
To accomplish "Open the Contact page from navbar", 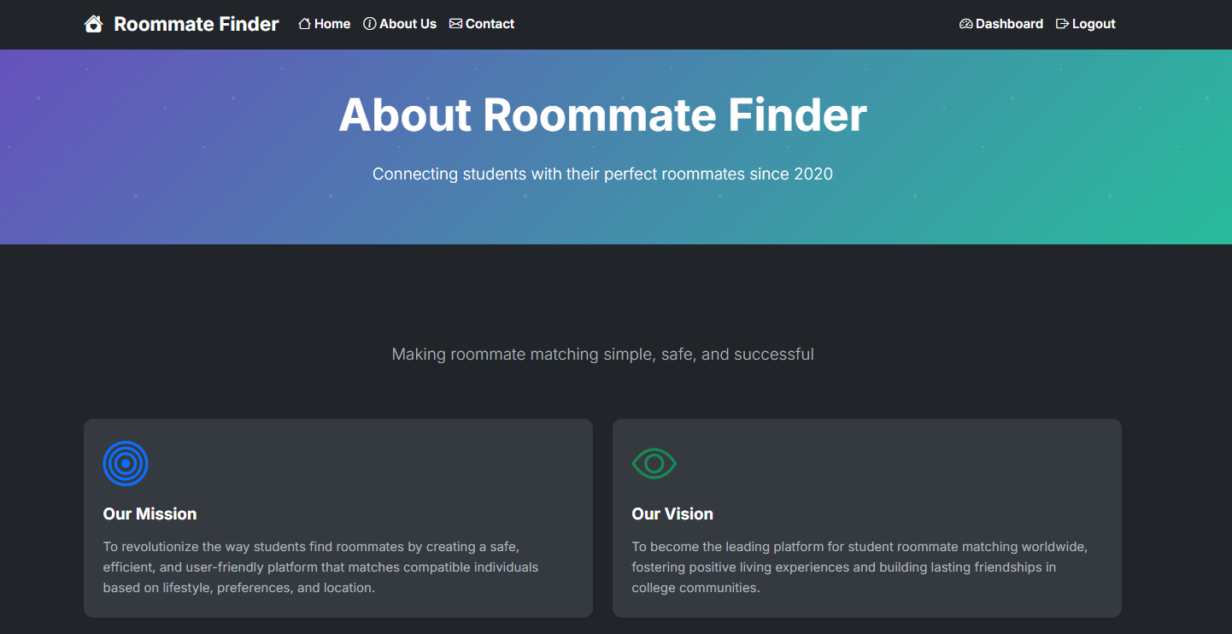I will pos(488,23).
